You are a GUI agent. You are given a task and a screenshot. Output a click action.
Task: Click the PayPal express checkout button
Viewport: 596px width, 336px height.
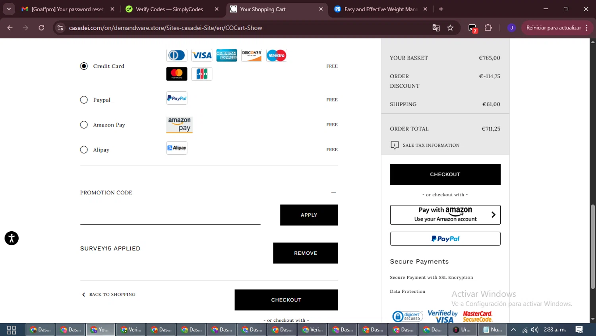tap(445, 239)
